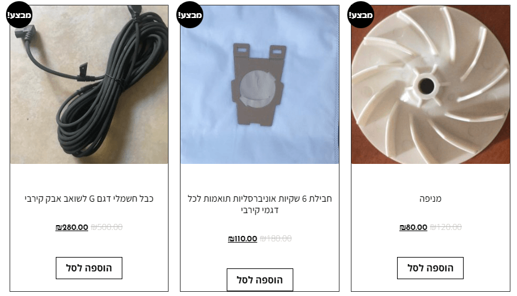Open the white fan impeller image

click(x=430, y=85)
